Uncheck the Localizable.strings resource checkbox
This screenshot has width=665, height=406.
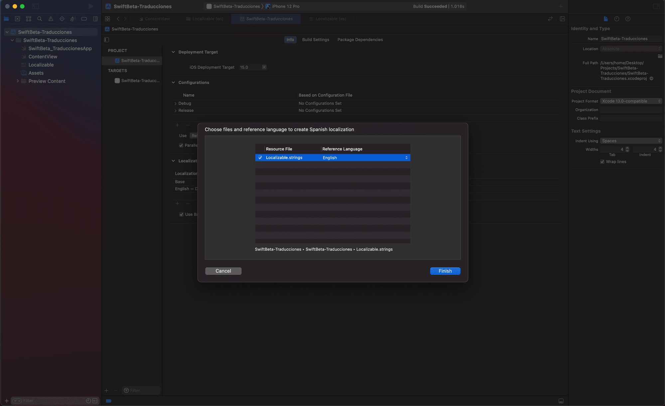tap(260, 158)
